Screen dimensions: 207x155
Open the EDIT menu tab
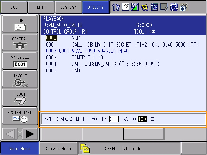coord(41,7)
